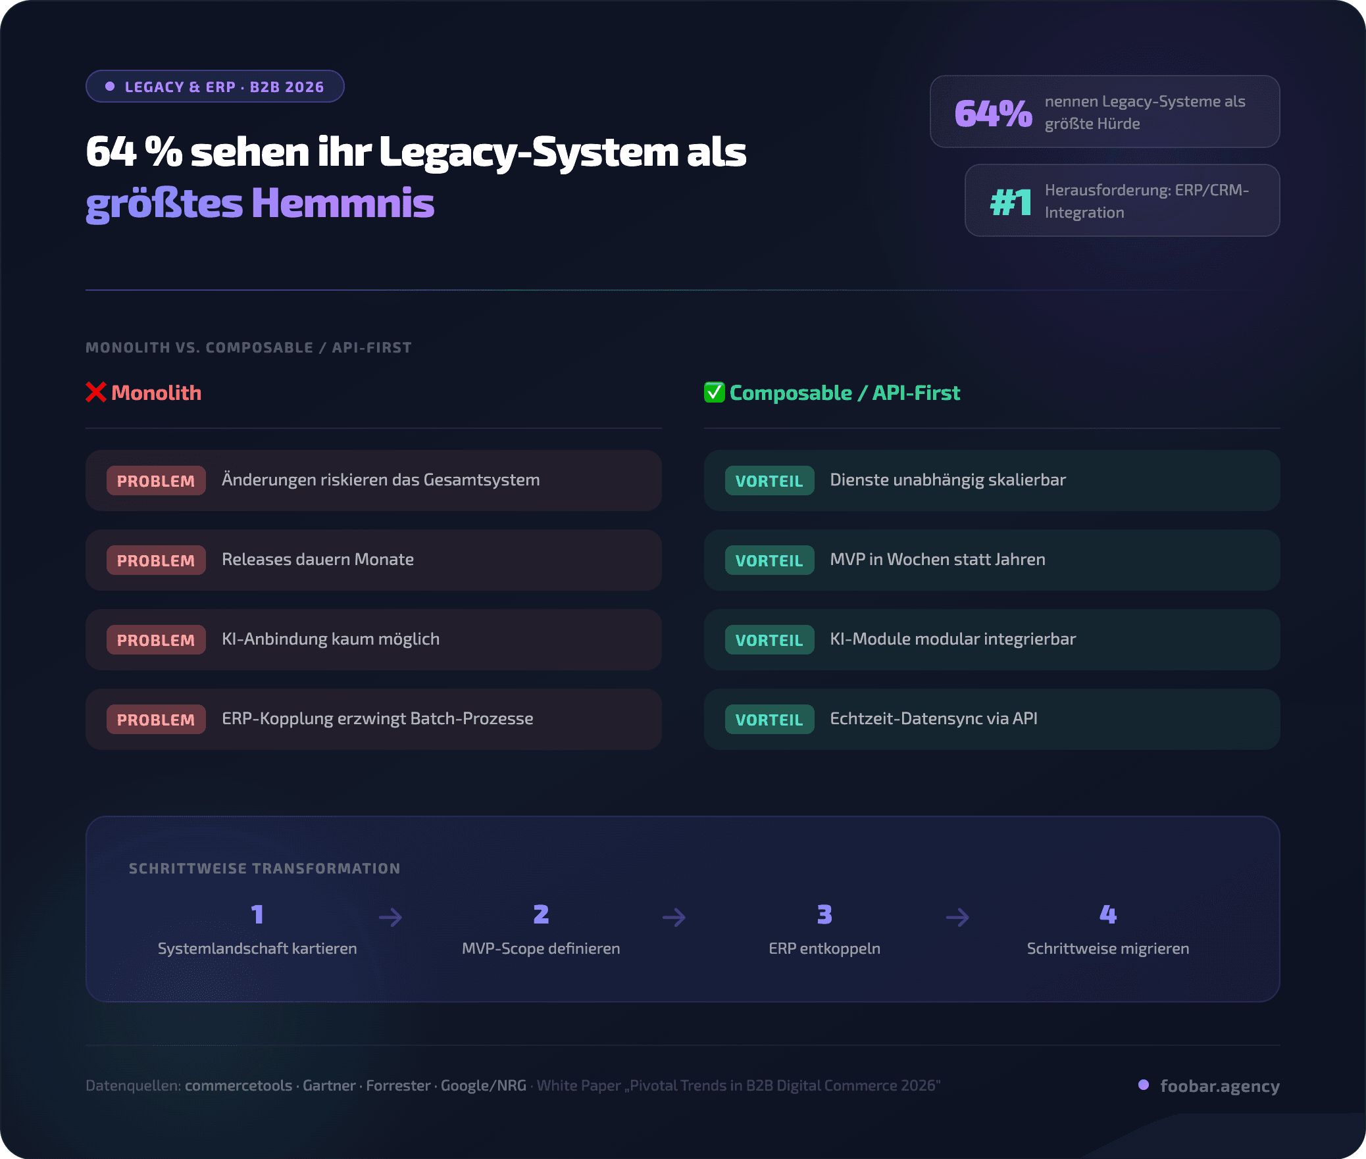Click the commercetools source in footer
The width and height of the screenshot is (1366, 1159).
238,1085
